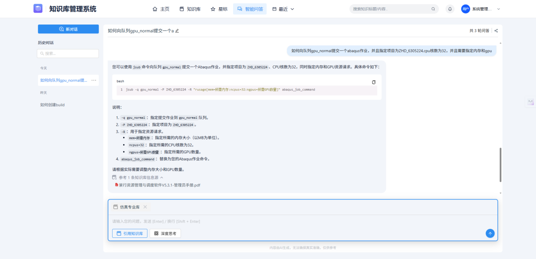Image resolution: width=536 pixels, height=259 pixels.
Task: Share the conversation via share icon
Action: (x=496, y=31)
